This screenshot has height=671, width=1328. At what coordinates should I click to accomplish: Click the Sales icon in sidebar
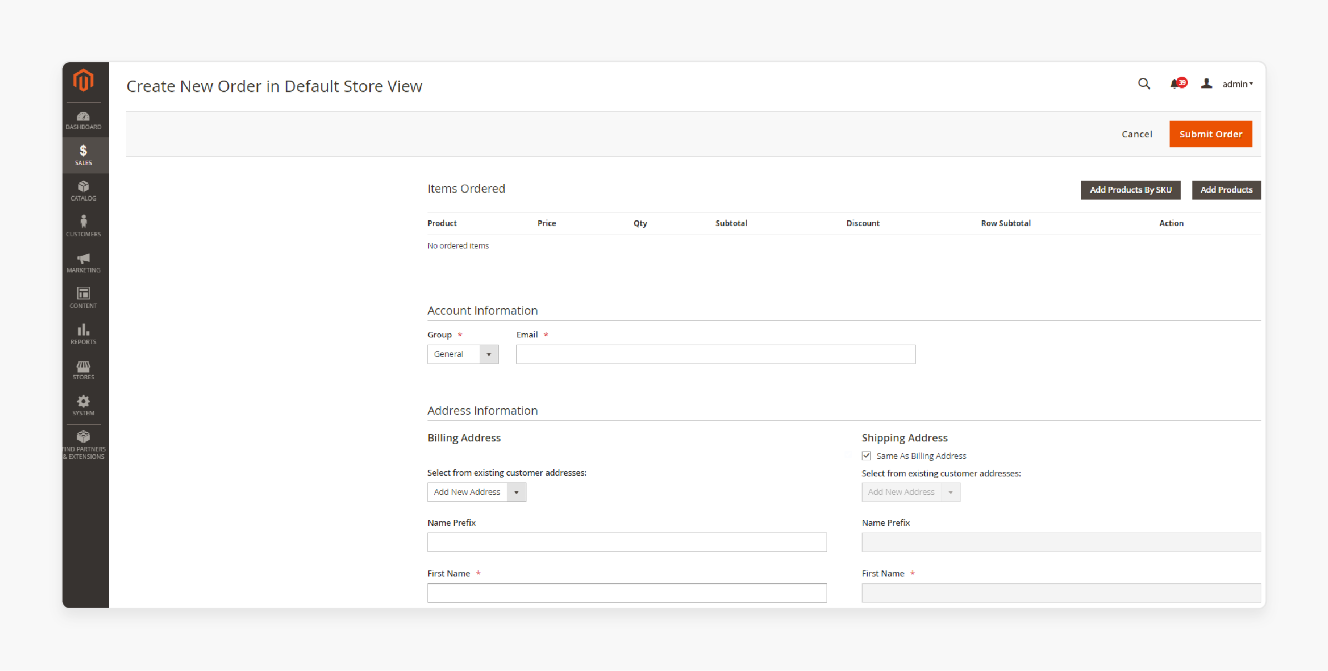pos(83,156)
